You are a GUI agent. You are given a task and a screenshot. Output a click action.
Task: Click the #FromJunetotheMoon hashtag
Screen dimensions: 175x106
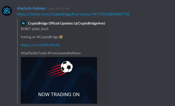coord(64,53)
